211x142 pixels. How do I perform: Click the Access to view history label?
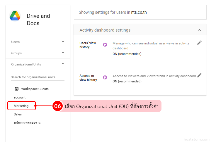click(88, 78)
